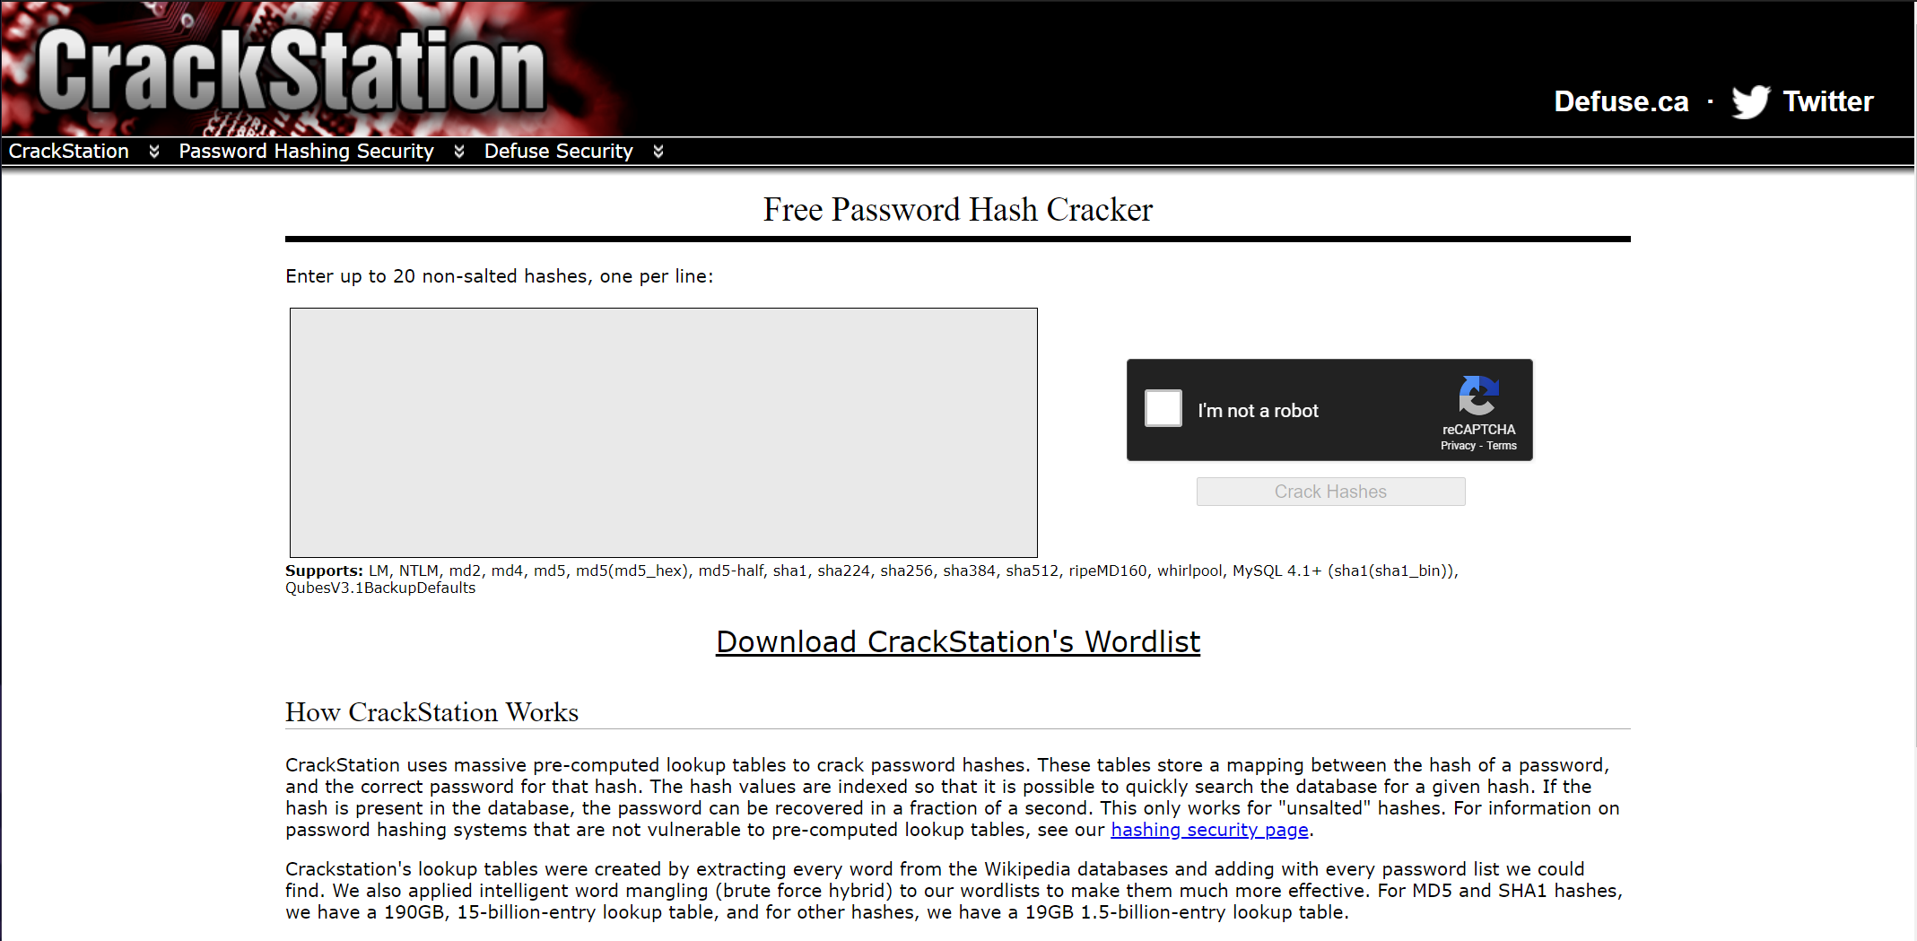Click the How CrackStation Works heading

tap(431, 712)
